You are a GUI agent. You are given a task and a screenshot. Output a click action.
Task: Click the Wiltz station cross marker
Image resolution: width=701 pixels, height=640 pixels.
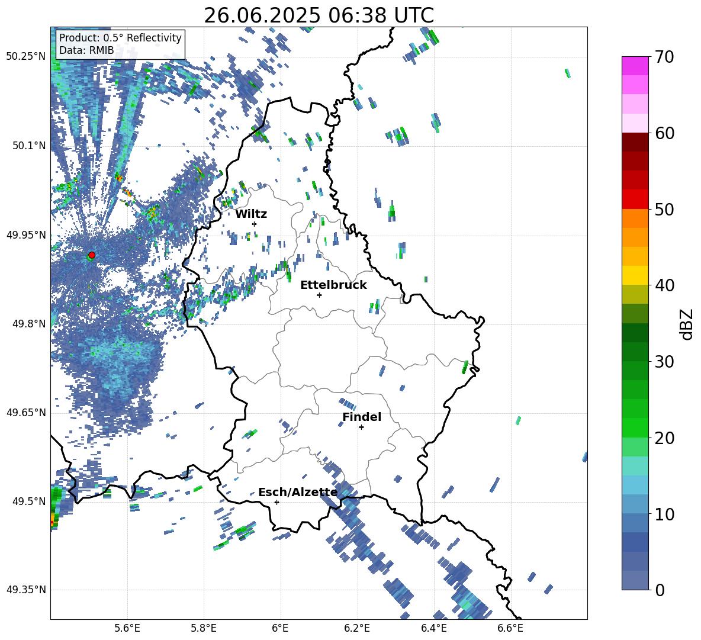tap(255, 224)
